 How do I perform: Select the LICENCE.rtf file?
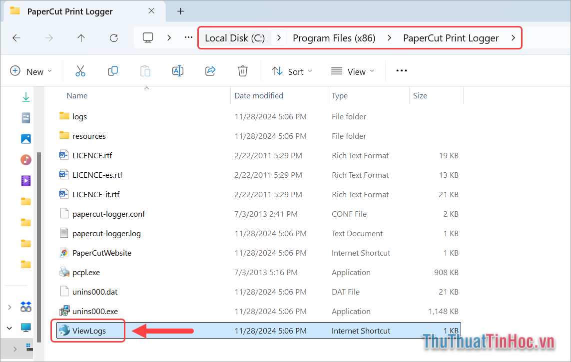(x=92, y=155)
